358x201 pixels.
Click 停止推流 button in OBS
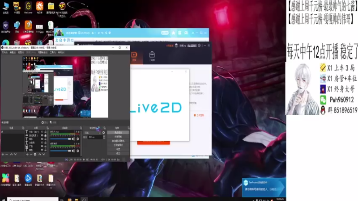118,132
